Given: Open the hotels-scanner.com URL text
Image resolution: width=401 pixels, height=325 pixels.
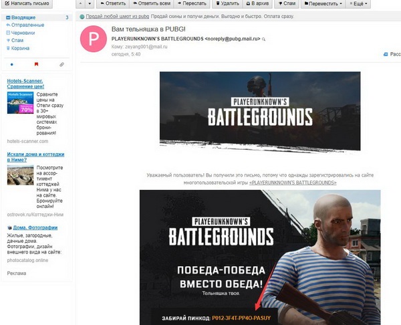Looking at the screenshot, I should coord(27,141).
